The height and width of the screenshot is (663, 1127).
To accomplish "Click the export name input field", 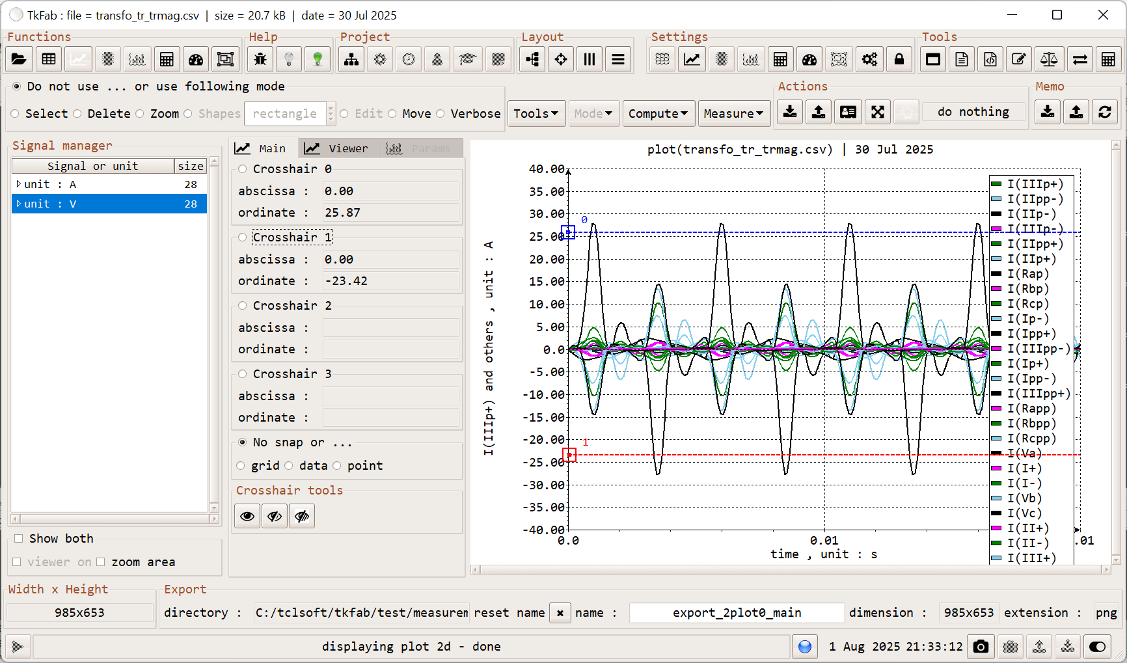I will pyautogui.click(x=737, y=613).
